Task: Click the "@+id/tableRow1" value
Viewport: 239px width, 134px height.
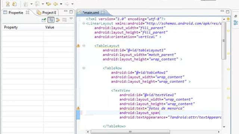Action: pos(151,73)
